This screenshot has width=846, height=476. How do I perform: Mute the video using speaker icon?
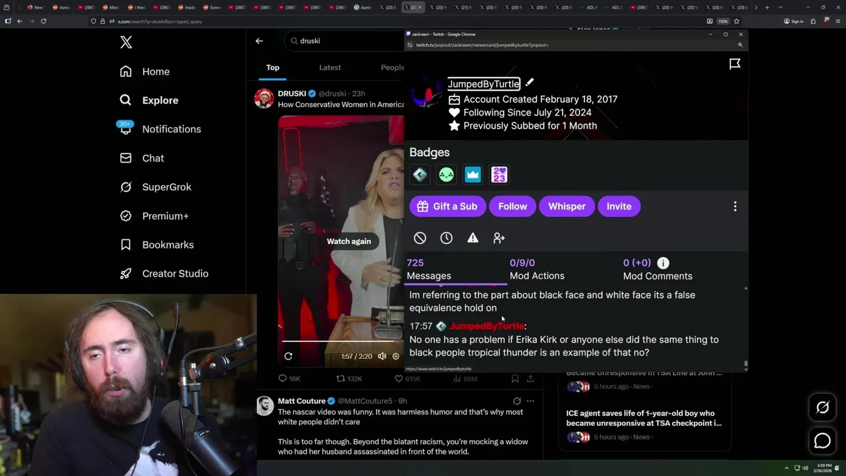tap(382, 356)
